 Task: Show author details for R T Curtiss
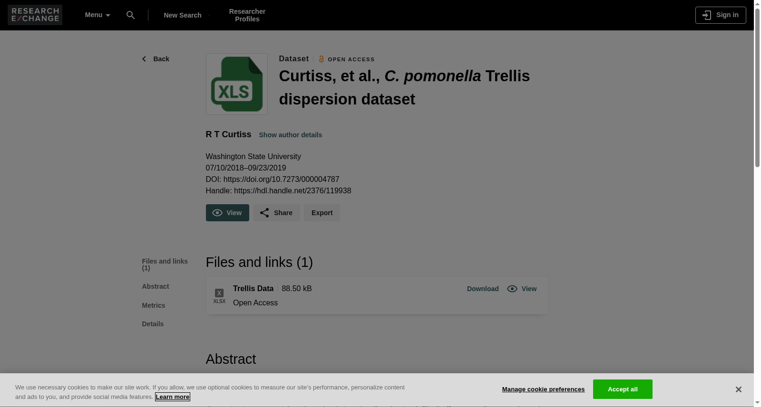click(291, 135)
